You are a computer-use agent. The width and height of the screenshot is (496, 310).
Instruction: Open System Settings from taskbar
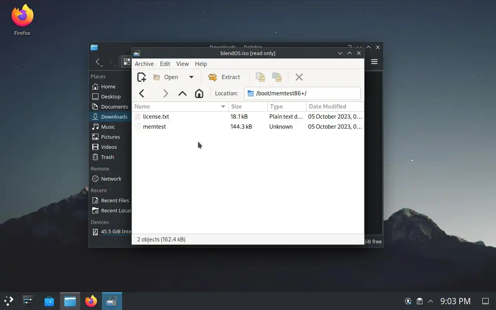(x=29, y=301)
